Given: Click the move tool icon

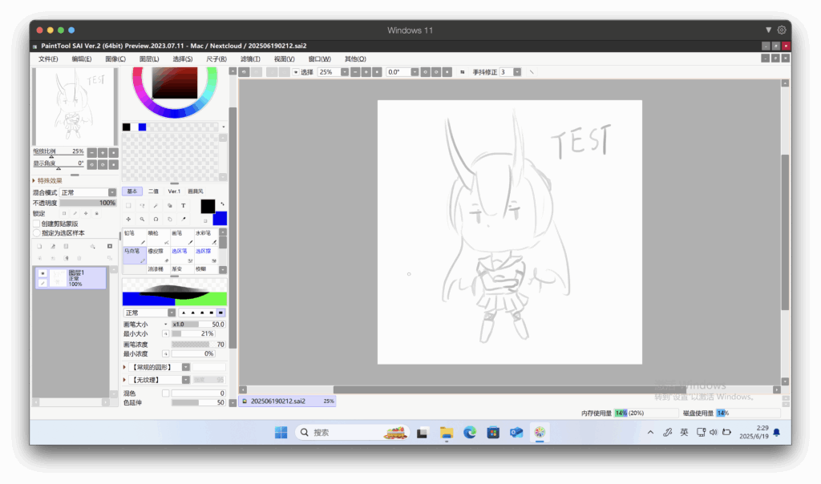Looking at the screenshot, I should [x=128, y=219].
